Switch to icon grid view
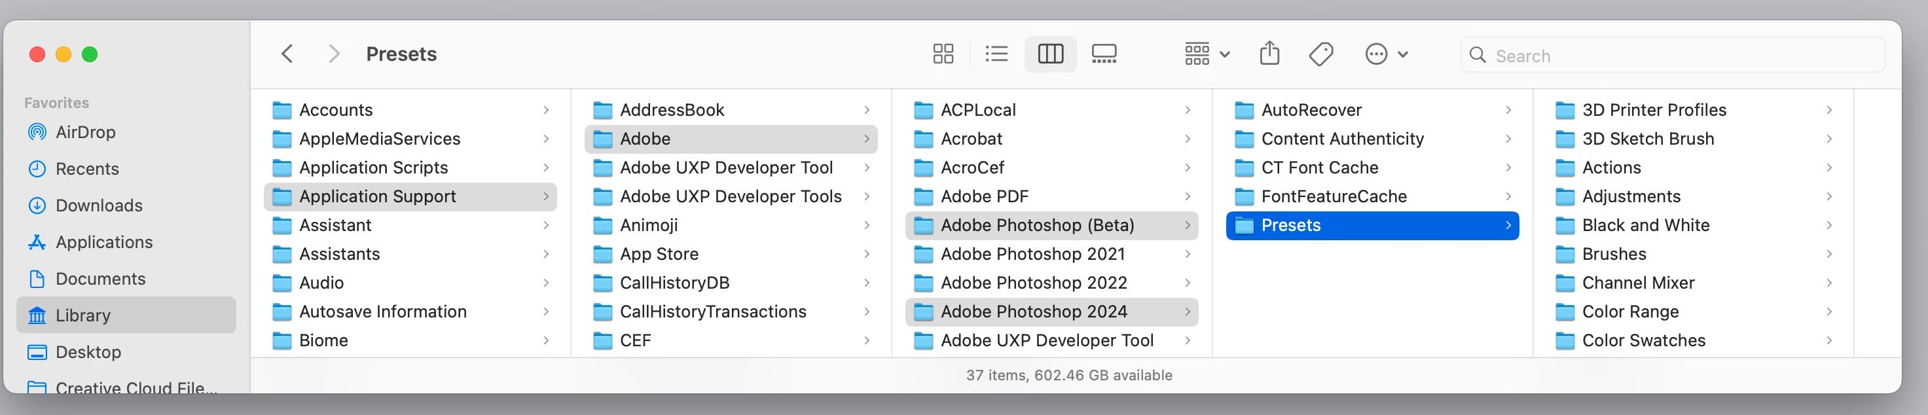 [942, 54]
